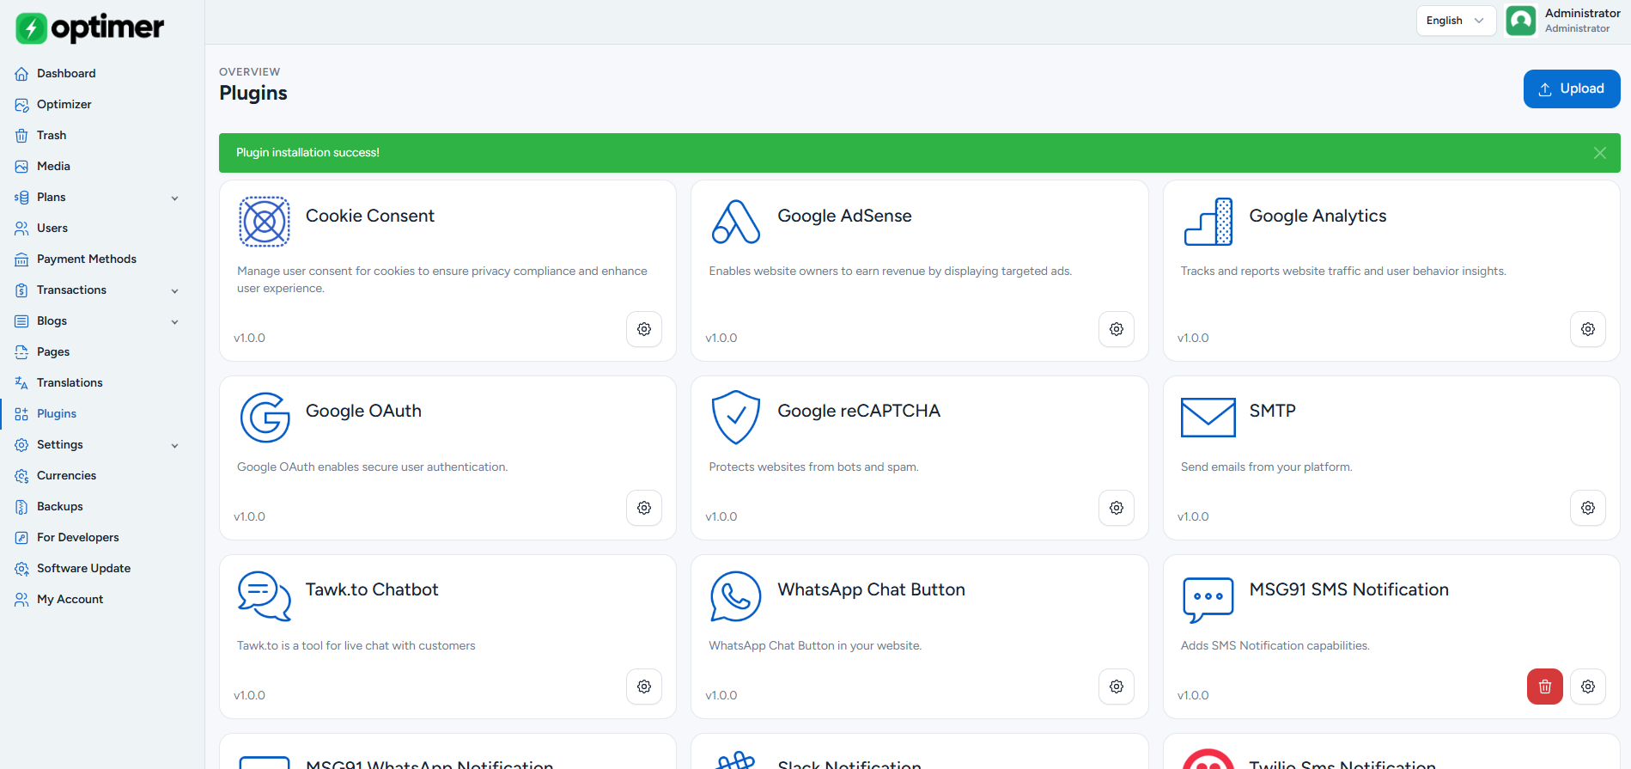The height and width of the screenshot is (769, 1631).
Task: Go to the Optimizer page
Action: click(64, 104)
